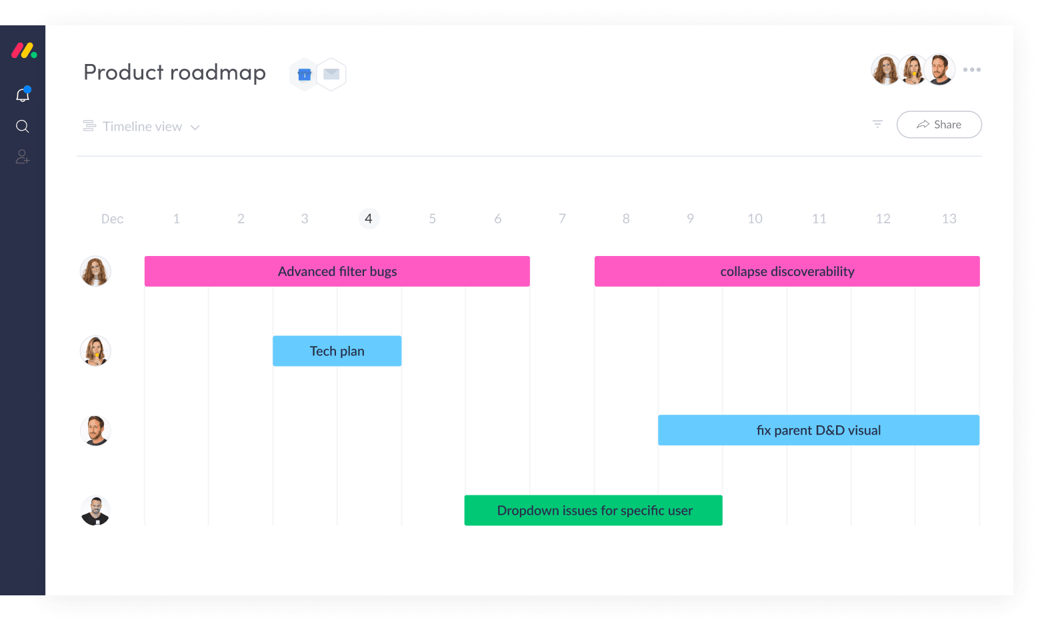The image size is (1042, 628).
Task: Click the highlighted day 4 marker
Action: (369, 219)
